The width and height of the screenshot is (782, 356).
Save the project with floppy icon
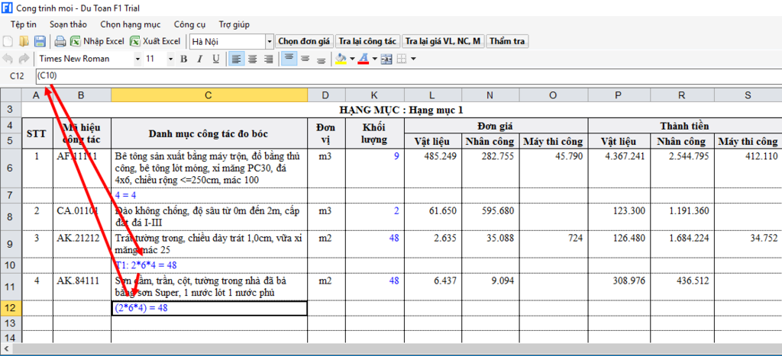pyautogui.click(x=40, y=41)
